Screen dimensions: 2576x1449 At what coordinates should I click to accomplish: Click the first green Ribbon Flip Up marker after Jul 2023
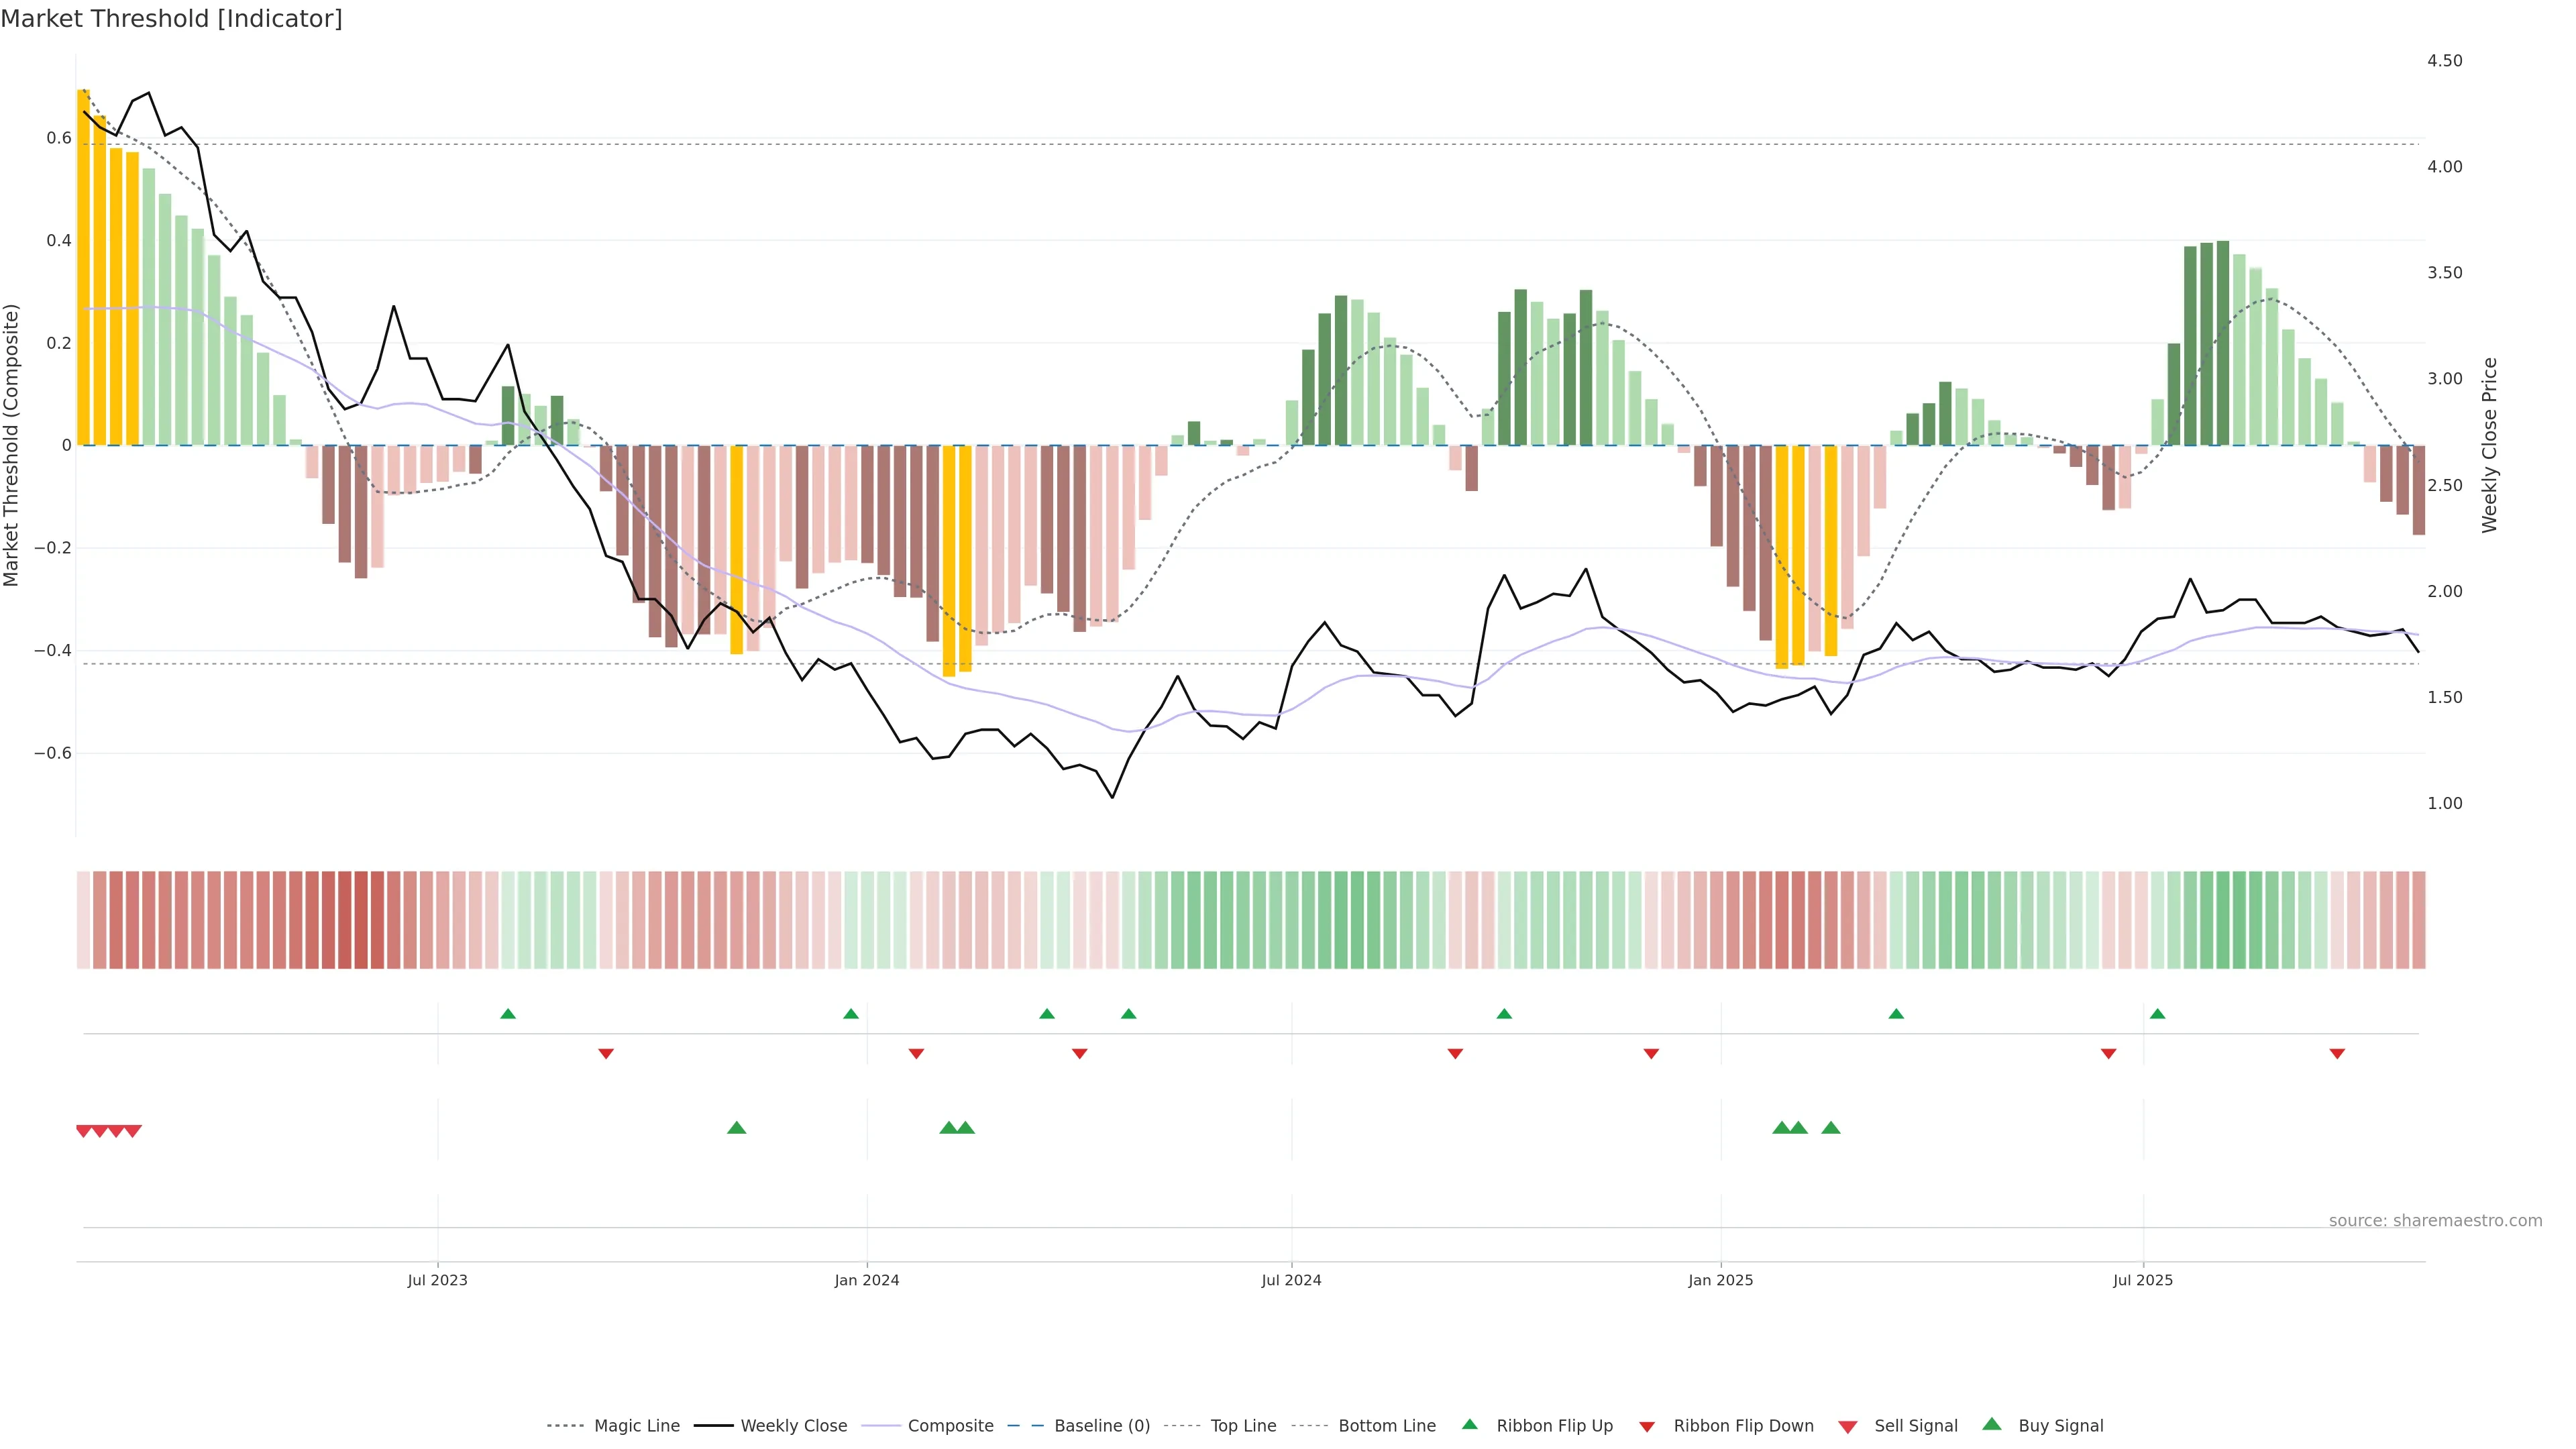pos(508,1014)
